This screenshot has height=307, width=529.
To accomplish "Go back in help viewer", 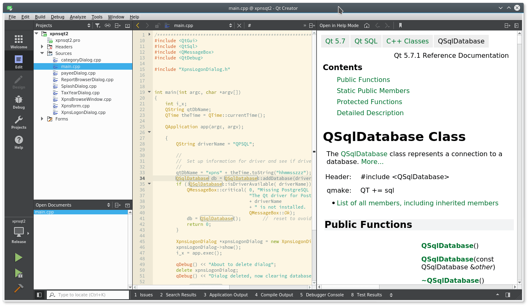I will tap(377, 25).
